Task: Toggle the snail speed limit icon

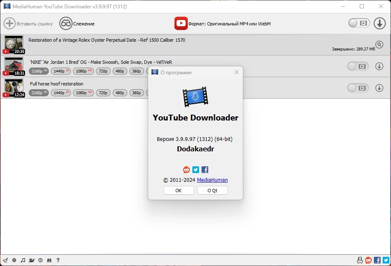Action: pos(32,260)
